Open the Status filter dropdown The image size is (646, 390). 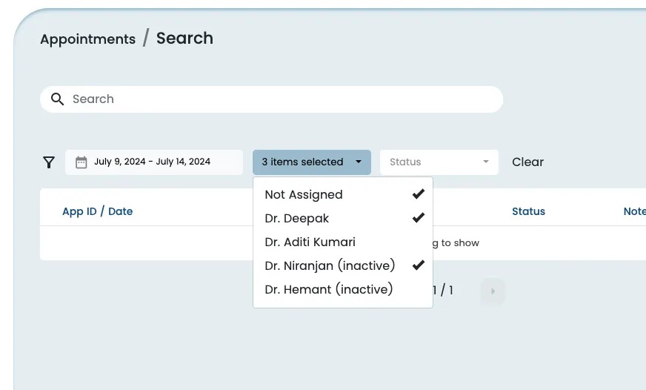pyautogui.click(x=437, y=162)
